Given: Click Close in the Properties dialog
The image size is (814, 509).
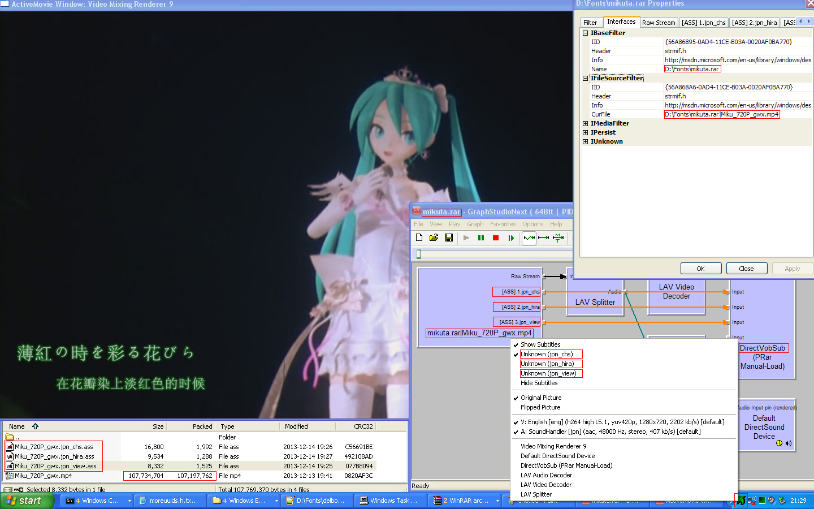Looking at the screenshot, I should (x=746, y=269).
